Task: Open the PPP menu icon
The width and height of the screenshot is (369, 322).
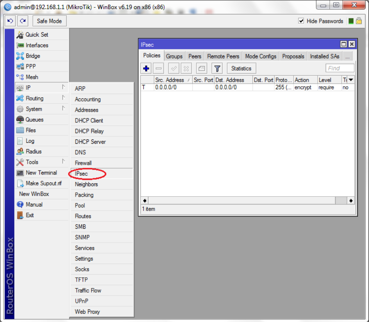Action: 20,66
